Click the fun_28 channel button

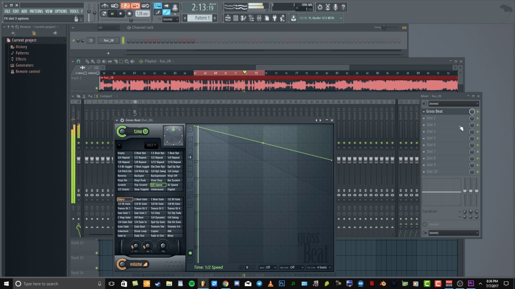click(109, 41)
